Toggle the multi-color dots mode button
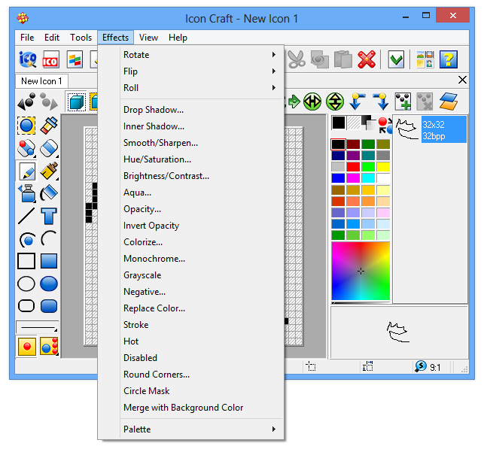 [49, 346]
